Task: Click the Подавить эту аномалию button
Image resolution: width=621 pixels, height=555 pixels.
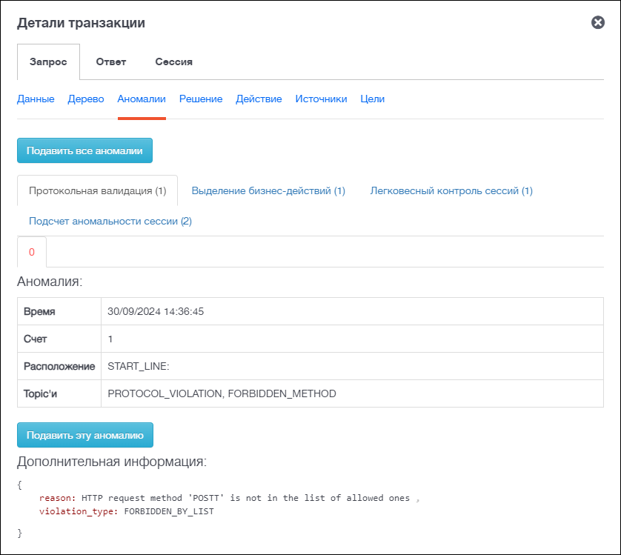Action: point(85,435)
